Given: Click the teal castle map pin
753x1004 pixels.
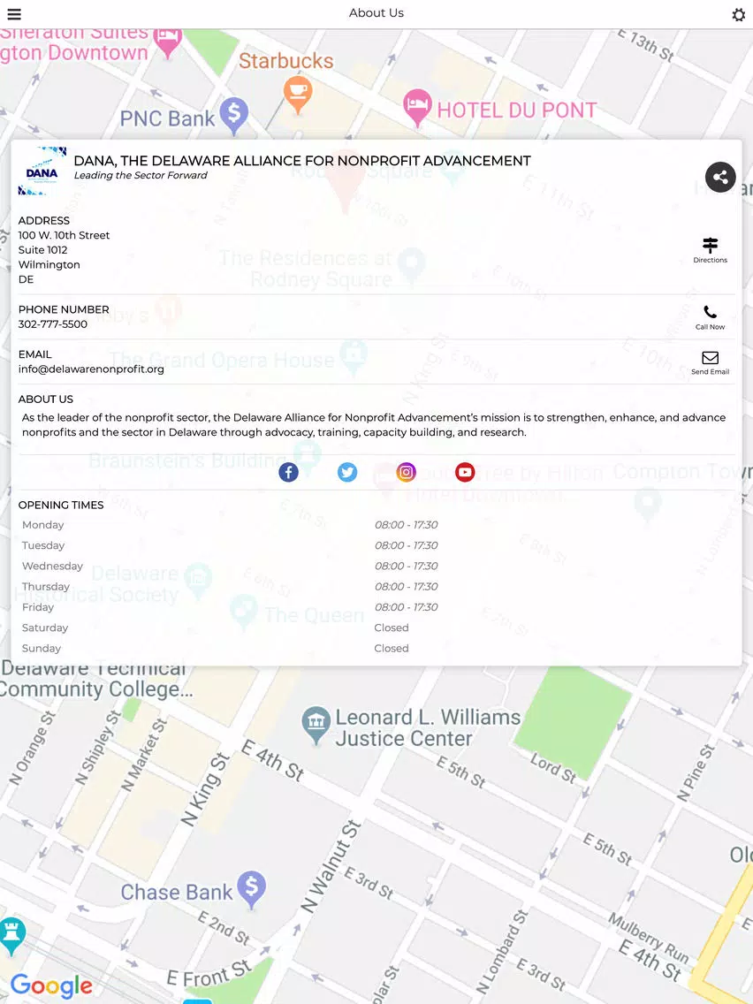Looking at the screenshot, I should coord(12,935).
